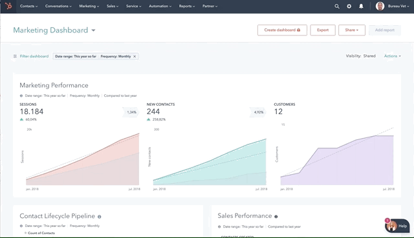Open the Partner menu
Screen dimensions: 414x238
(210, 6)
